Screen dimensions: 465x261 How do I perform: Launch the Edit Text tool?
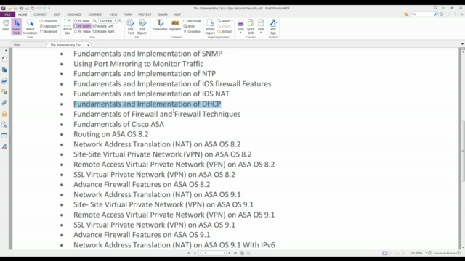click(131, 27)
